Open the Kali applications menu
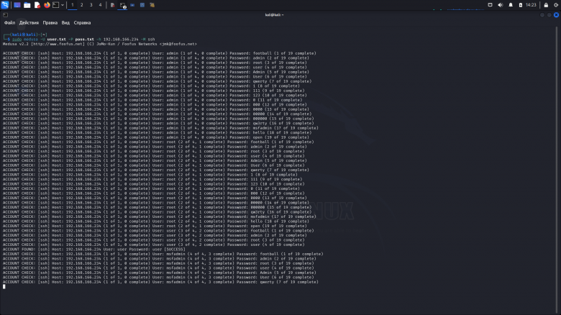The image size is (561, 315). click(4, 4)
